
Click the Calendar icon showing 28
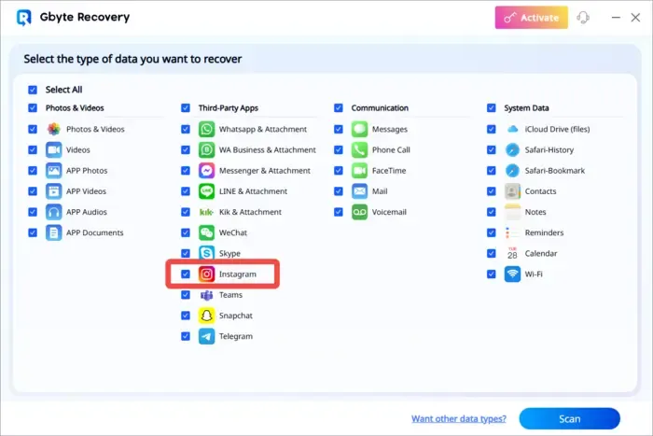[x=513, y=253]
